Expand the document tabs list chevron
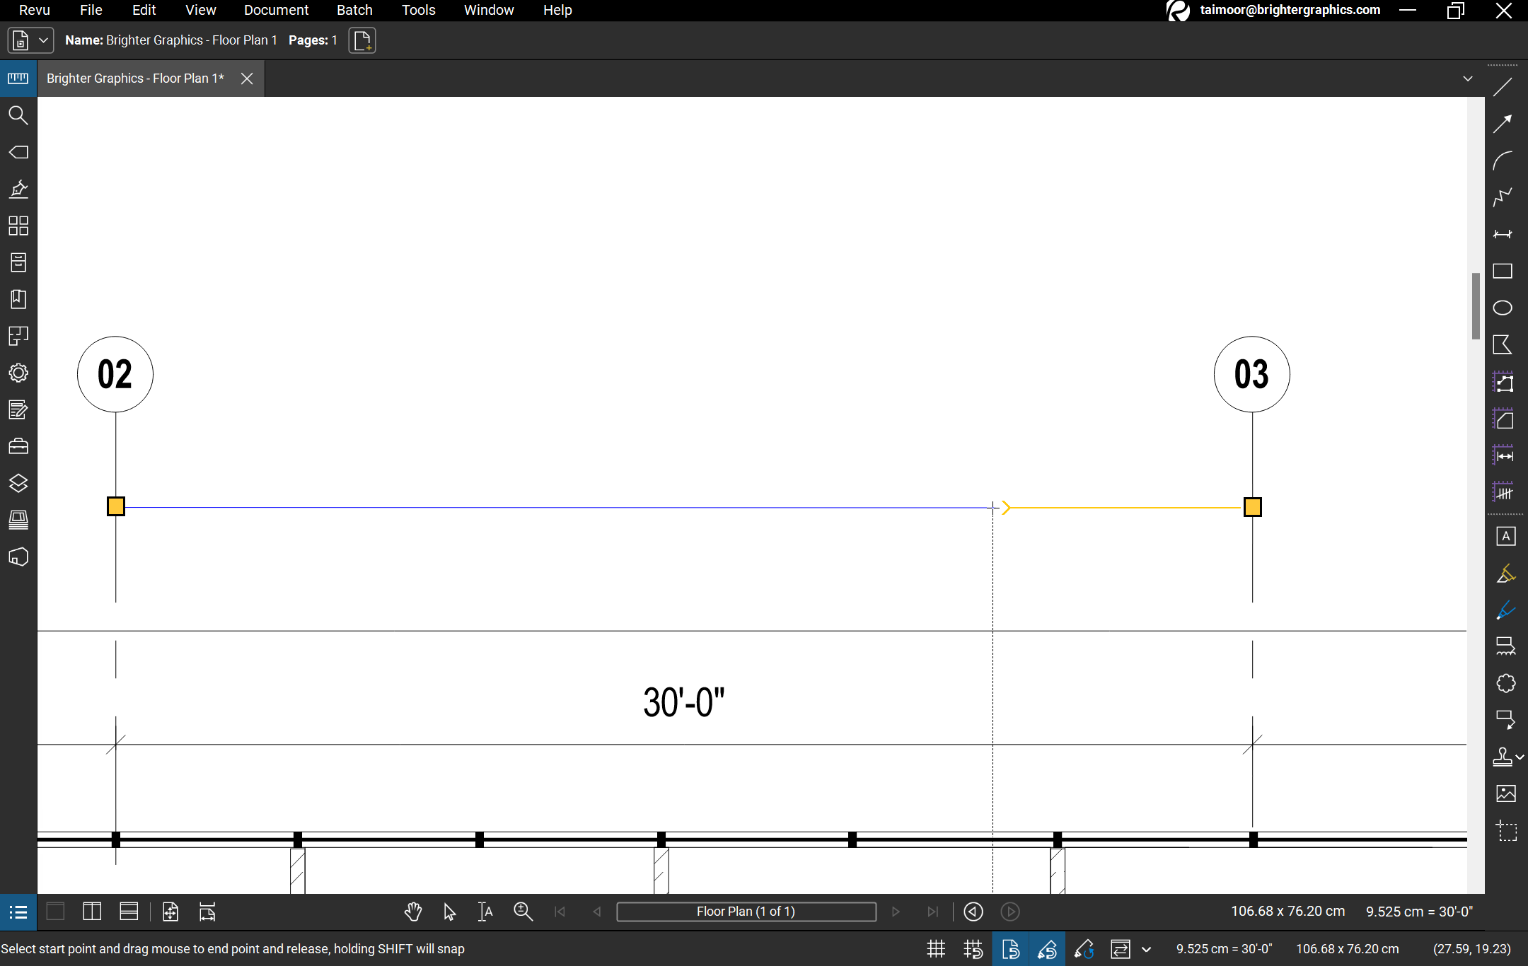Image resolution: width=1528 pixels, height=966 pixels. pos(1468,78)
